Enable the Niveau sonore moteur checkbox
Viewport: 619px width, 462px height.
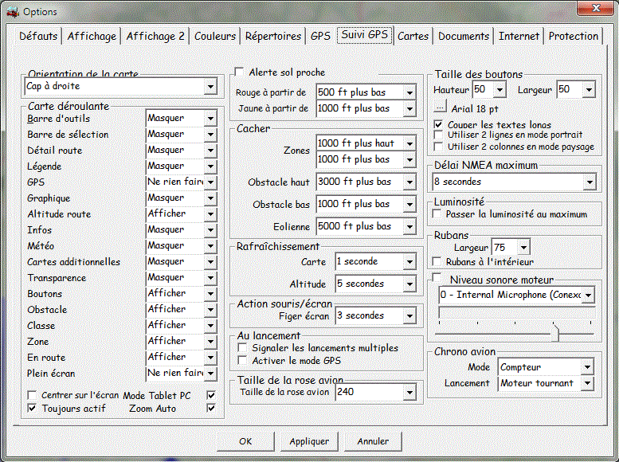(x=437, y=277)
